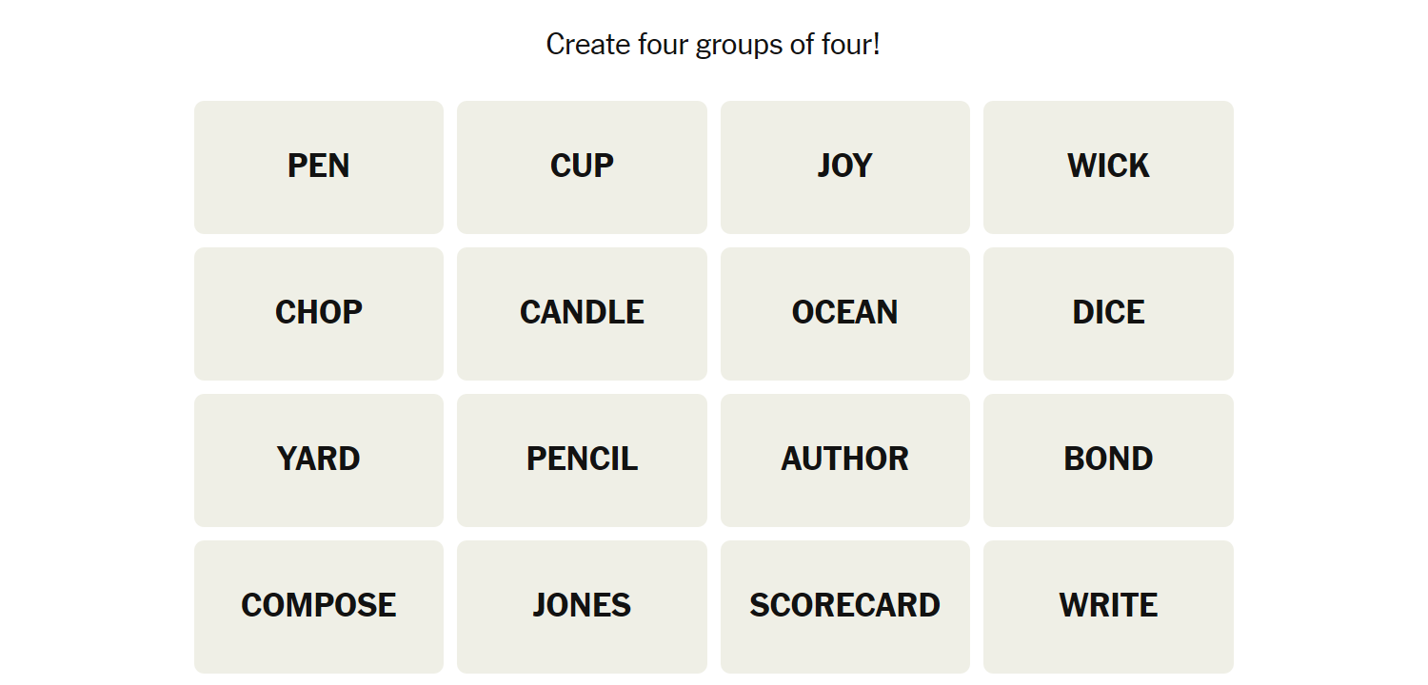This screenshot has height=685, width=1428.
Task: Click the OCEAN word tile
Action: tap(845, 314)
